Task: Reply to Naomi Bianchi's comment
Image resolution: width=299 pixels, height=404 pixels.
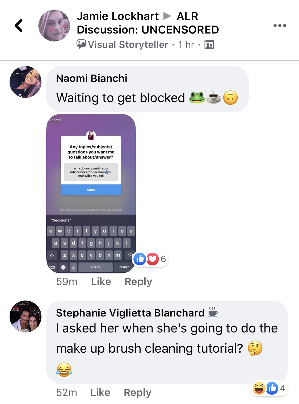Action: pos(138,282)
